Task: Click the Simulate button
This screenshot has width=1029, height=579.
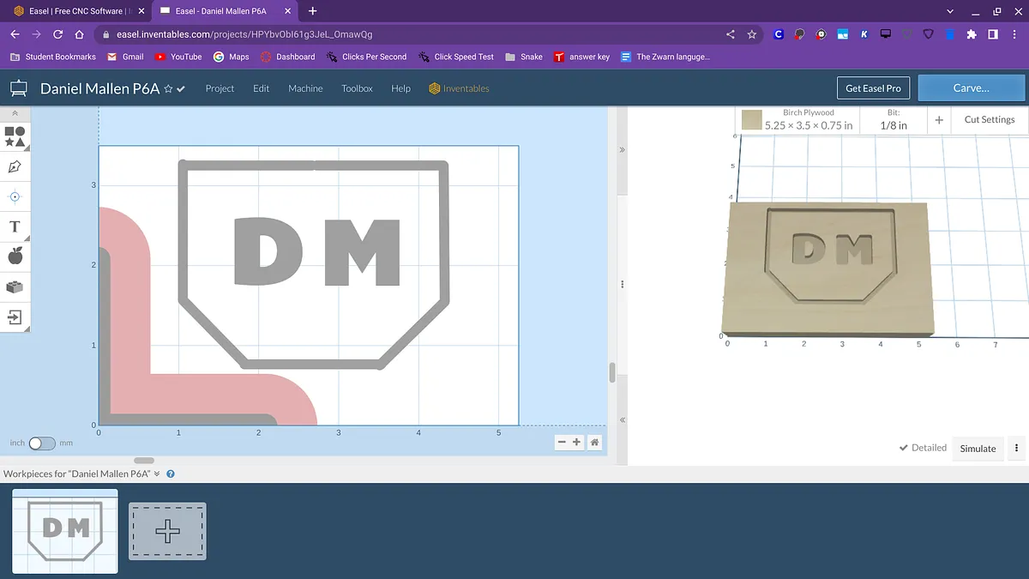Action: coord(978,449)
